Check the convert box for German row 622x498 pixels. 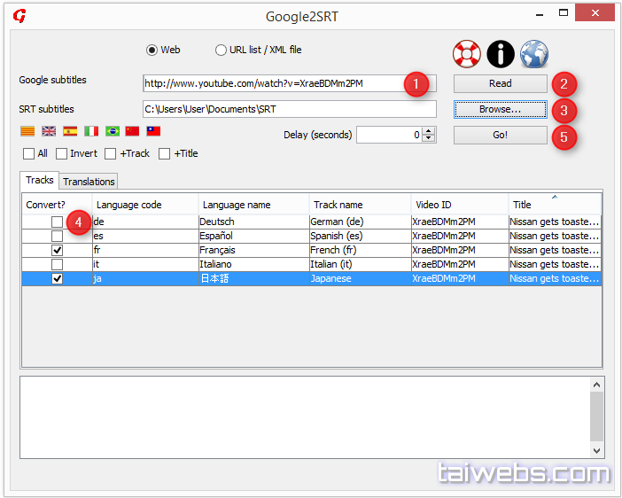[57, 222]
